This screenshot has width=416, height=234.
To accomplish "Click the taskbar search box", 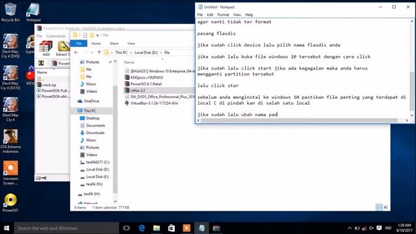I will [66, 228].
